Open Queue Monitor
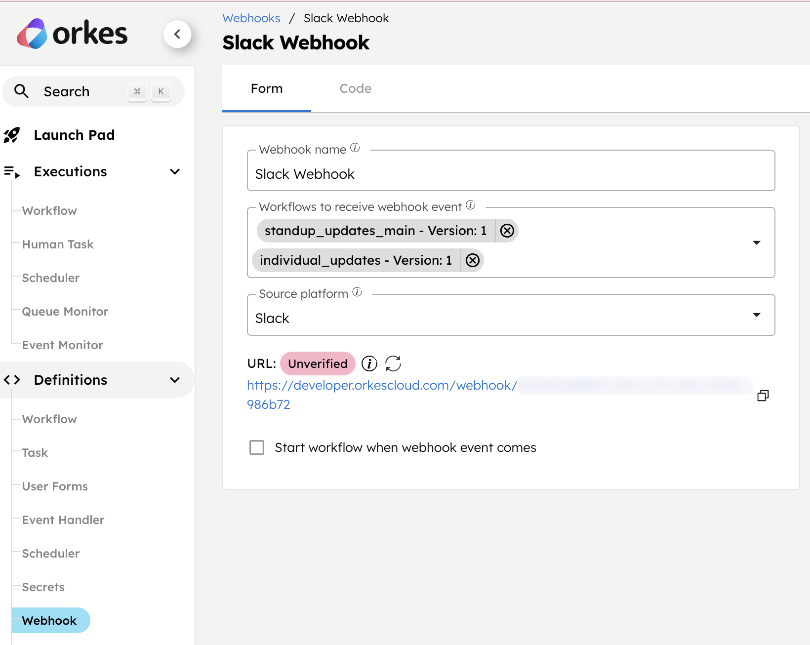Image resolution: width=810 pixels, height=645 pixels. point(65,312)
